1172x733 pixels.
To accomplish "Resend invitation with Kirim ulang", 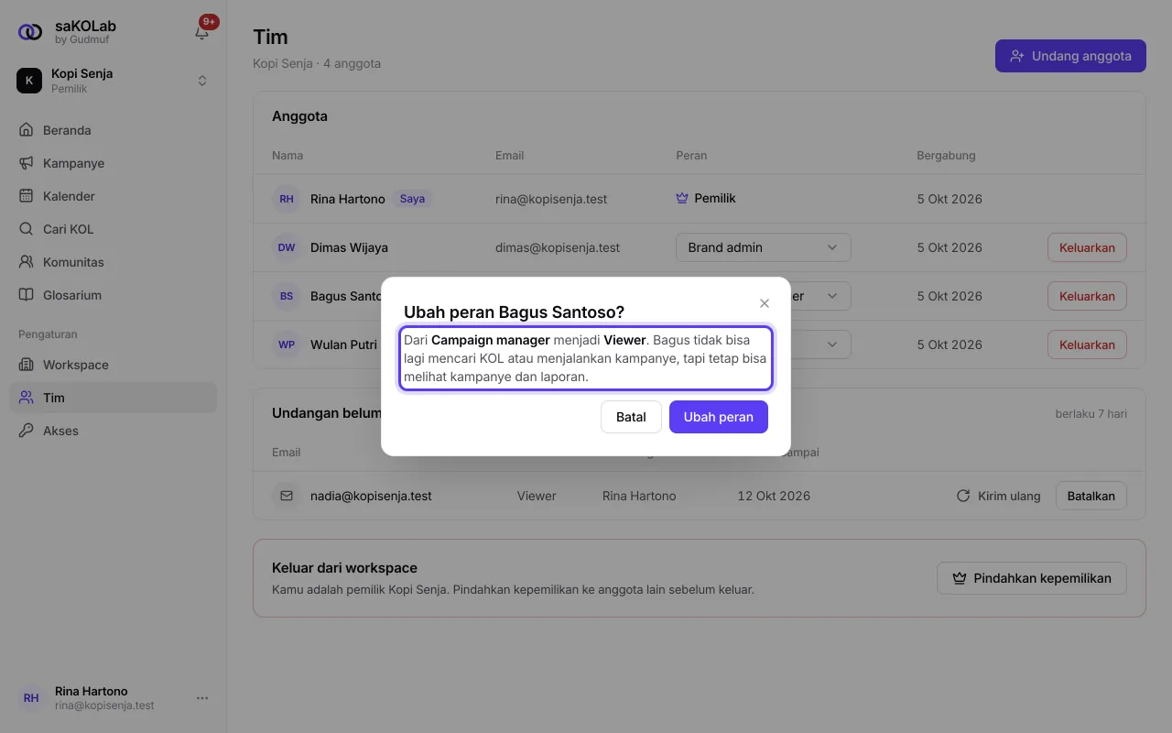I will tap(998, 496).
